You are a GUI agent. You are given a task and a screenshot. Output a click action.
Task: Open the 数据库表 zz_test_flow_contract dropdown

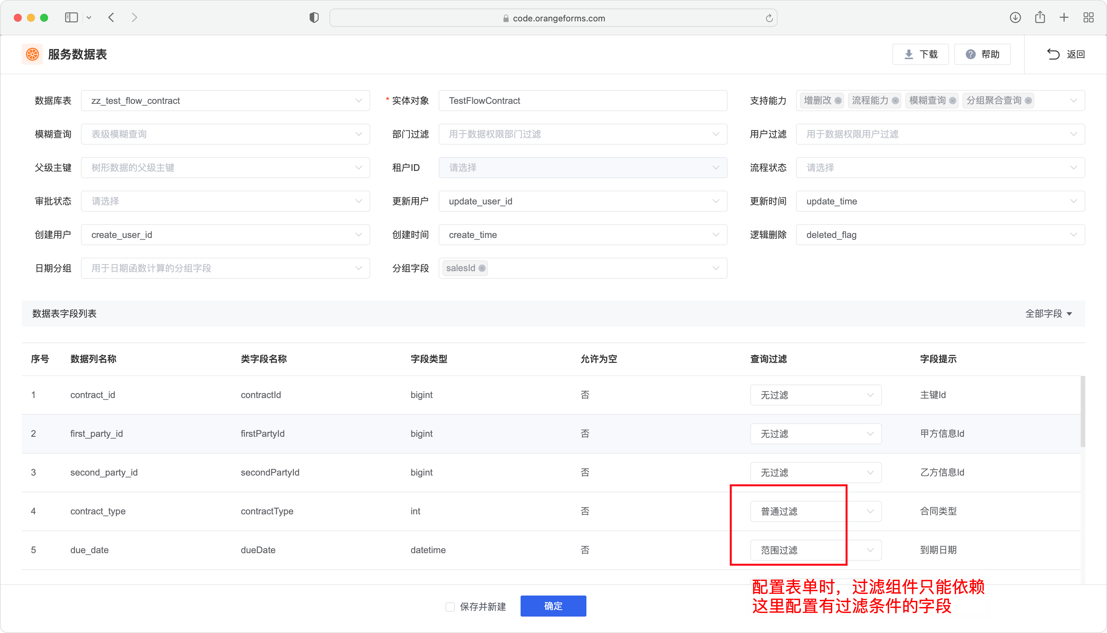coord(225,101)
